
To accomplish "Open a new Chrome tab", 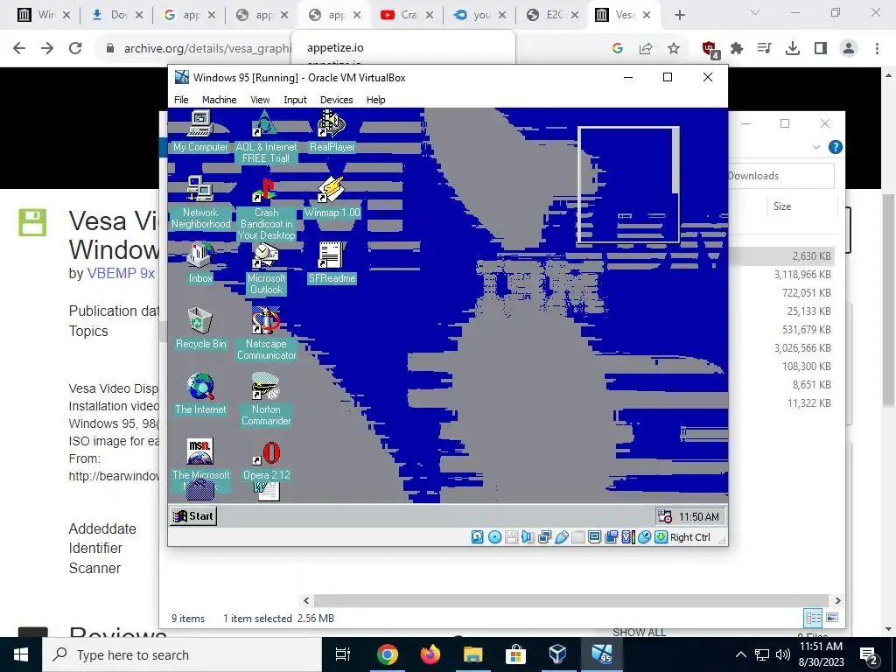I will pos(679,15).
